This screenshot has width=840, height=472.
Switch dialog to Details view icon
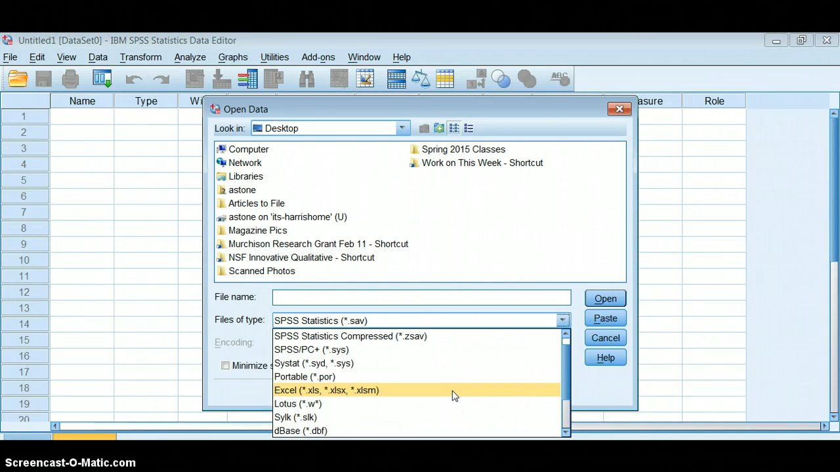469,128
